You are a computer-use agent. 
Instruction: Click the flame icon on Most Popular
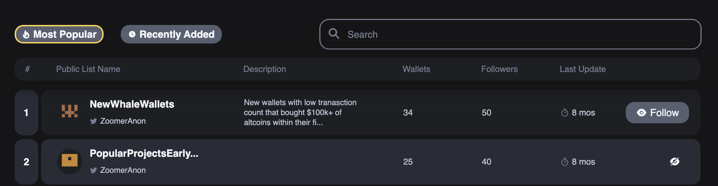(x=26, y=34)
